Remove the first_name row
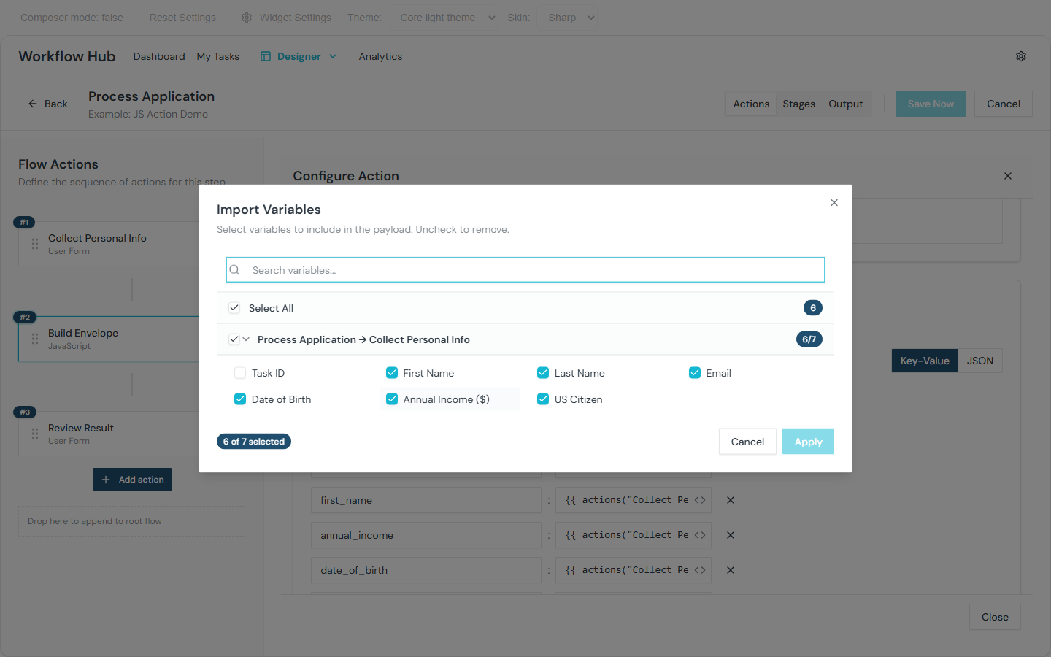The width and height of the screenshot is (1051, 657). coord(731,500)
